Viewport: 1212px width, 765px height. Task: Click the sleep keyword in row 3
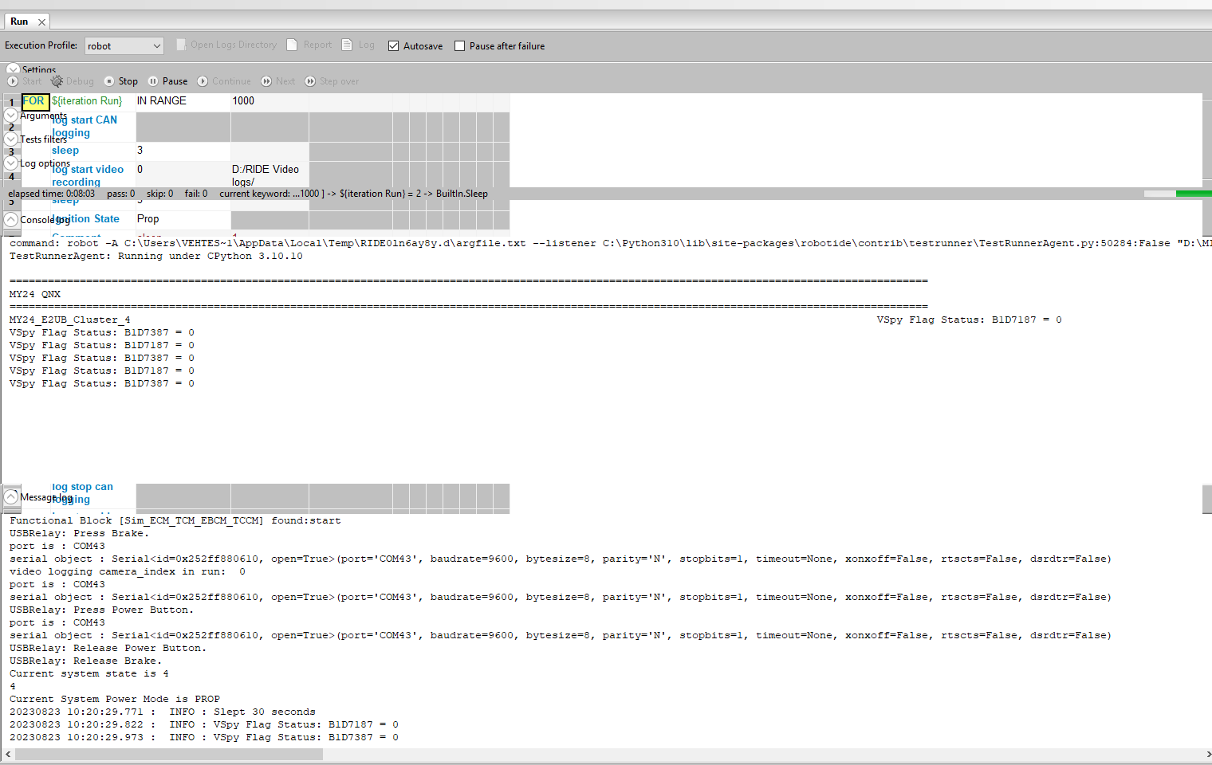[x=65, y=150]
